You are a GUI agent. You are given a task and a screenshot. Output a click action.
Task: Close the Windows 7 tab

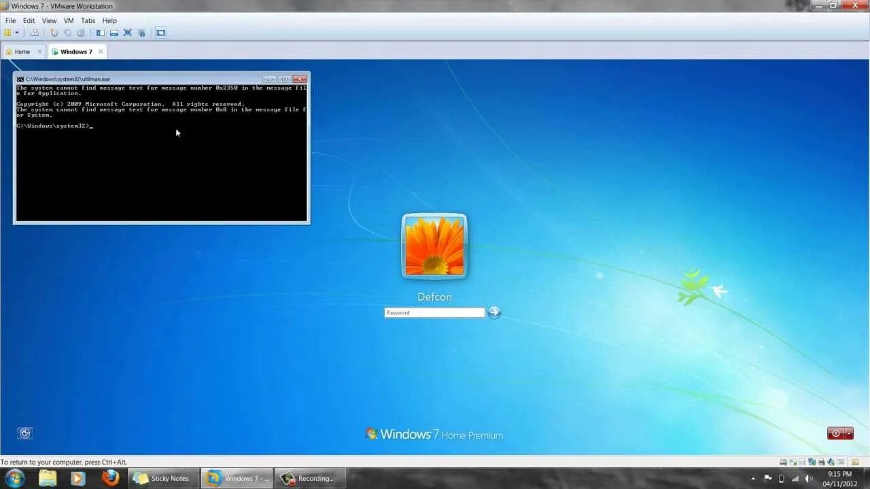[101, 52]
